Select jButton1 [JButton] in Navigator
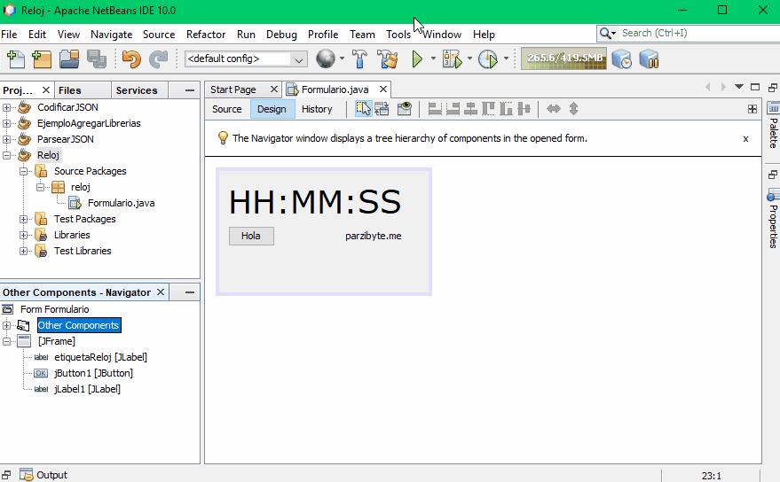This screenshot has height=482, width=780. pyautogui.click(x=93, y=373)
